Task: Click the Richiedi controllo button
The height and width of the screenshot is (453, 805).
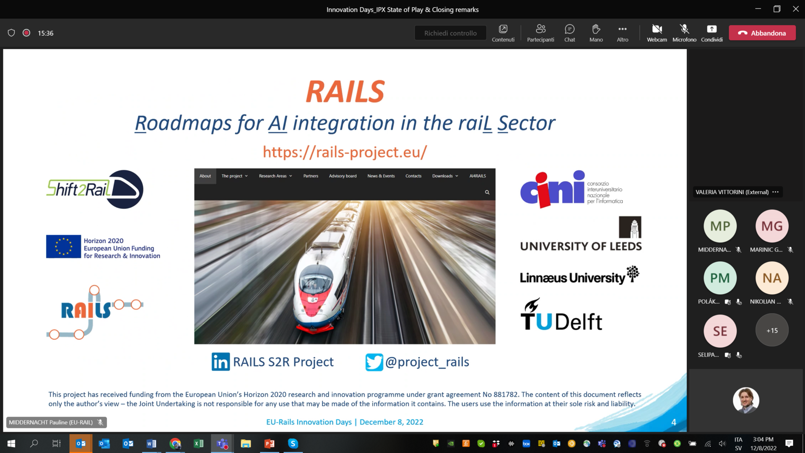Action: point(450,32)
